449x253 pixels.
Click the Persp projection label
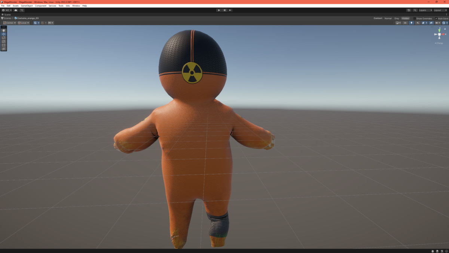[x=440, y=43]
